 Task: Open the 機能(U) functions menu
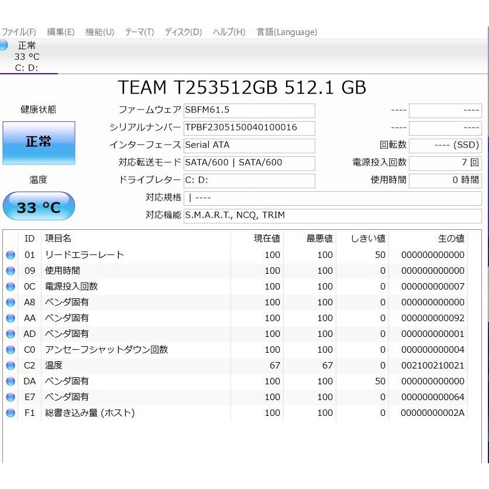point(99,32)
